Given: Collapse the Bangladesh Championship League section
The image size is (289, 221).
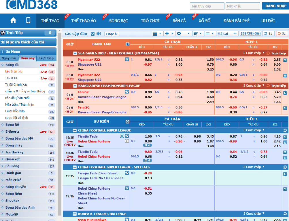Looking at the screenshot, I should tap(75, 86).
